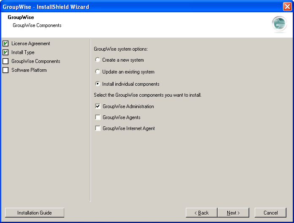Click the Software Platform step box
The image size is (294, 223).
point(5,70)
